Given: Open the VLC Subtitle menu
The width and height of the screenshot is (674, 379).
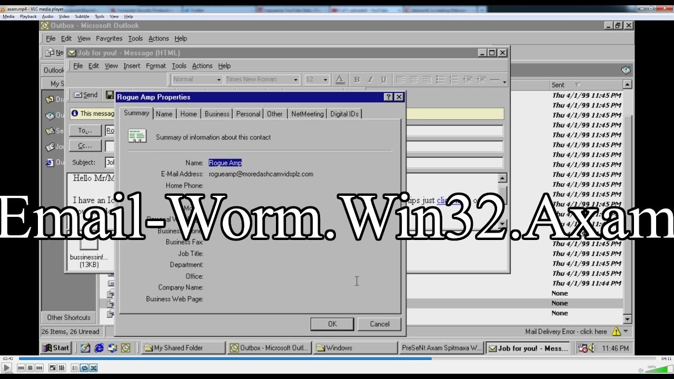Looking at the screenshot, I should pos(82,16).
